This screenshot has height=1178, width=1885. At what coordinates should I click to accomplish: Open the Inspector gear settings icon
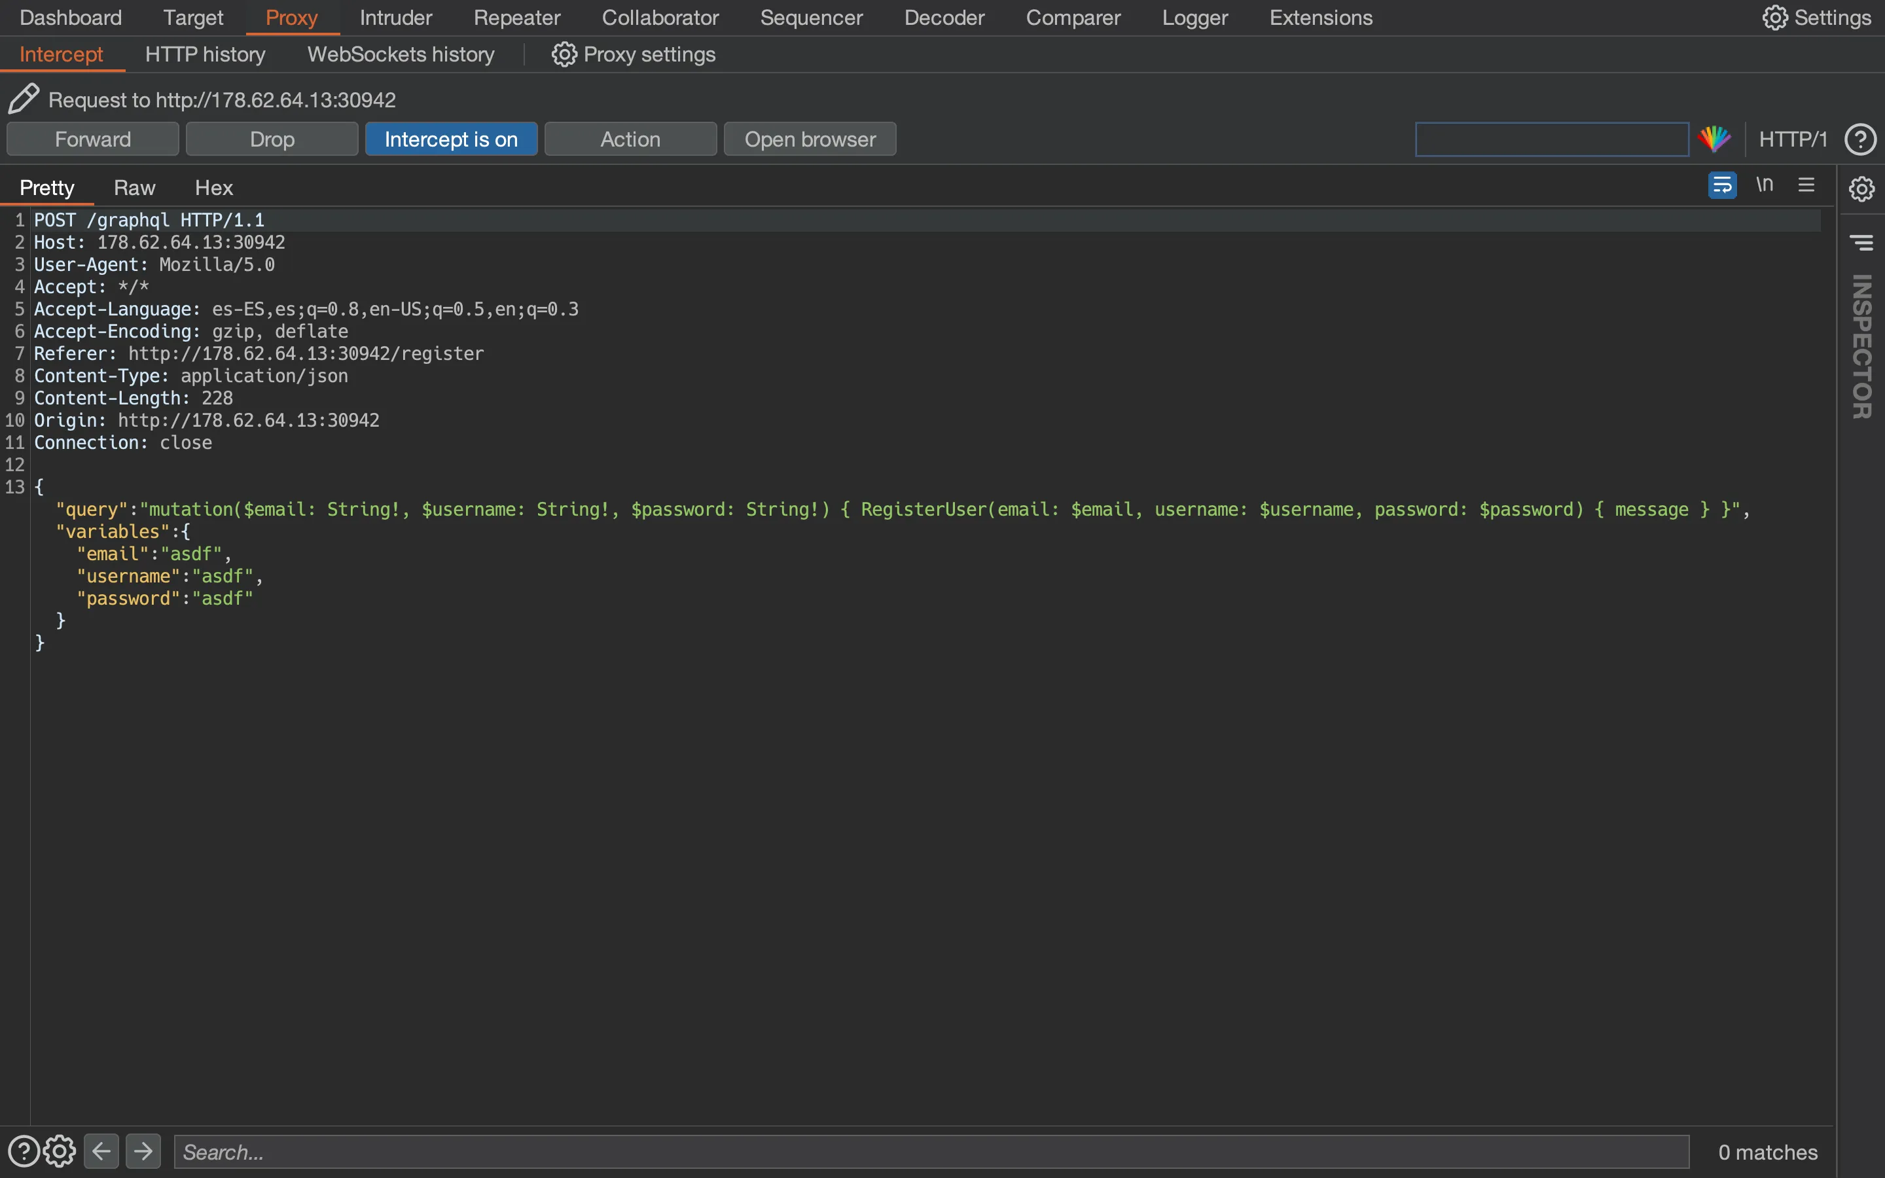click(x=1861, y=188)
